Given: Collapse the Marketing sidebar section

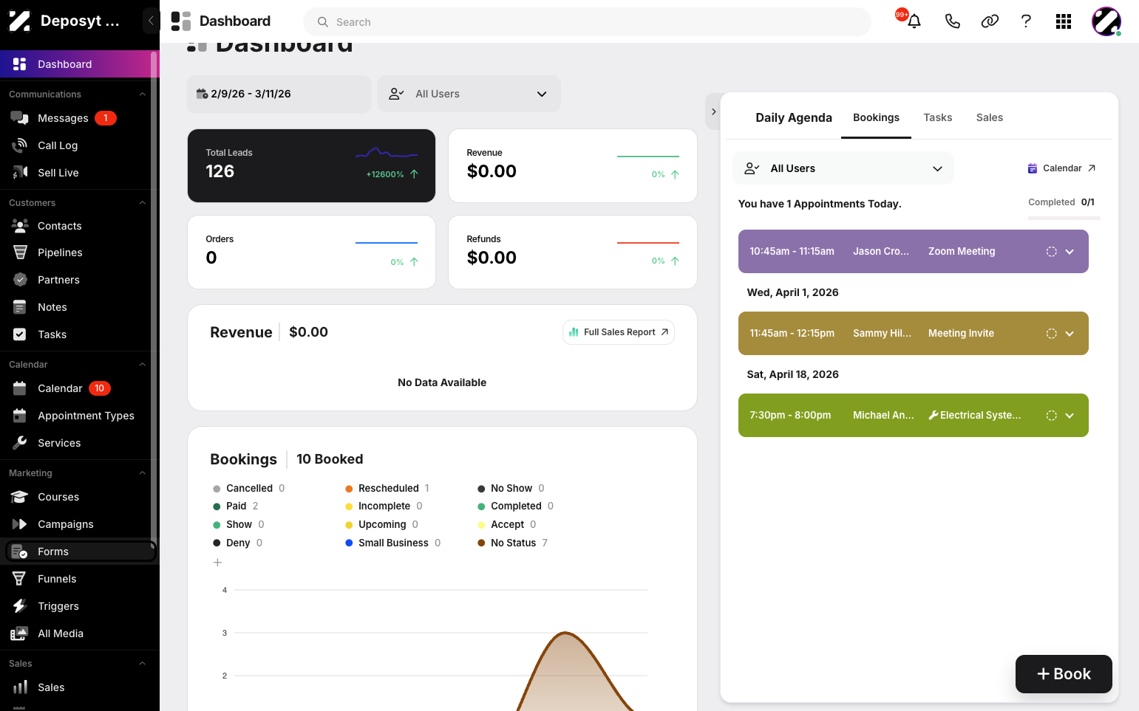Looking at the screenshot, I should tap(142, 473).
